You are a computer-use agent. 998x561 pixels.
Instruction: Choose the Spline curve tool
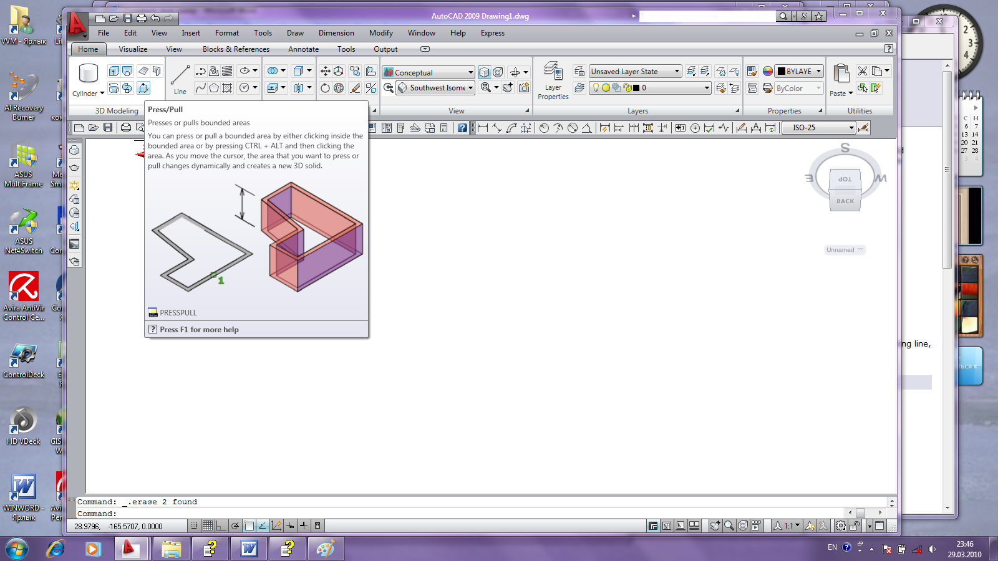(x=200, y=88)
